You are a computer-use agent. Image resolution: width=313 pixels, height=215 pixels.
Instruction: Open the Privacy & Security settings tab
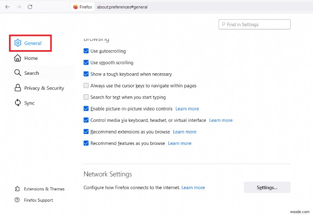point(44,88)
